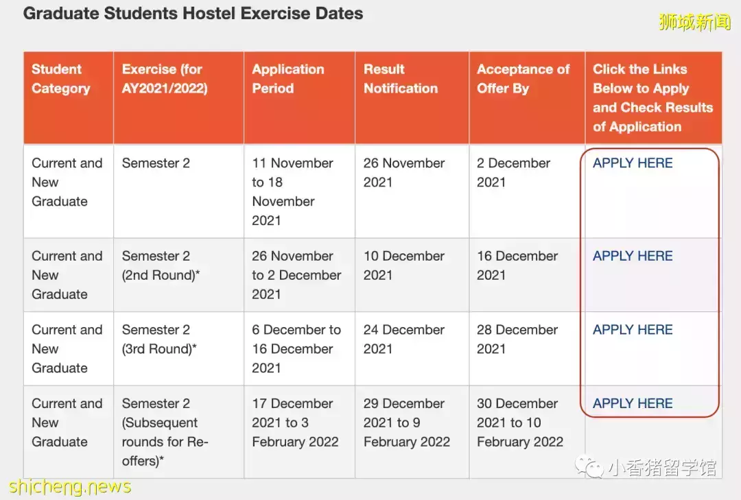
Task: Open APPLY HERE link for Semester 2 (2nd Round)
Action: click(x=633, y=256)
